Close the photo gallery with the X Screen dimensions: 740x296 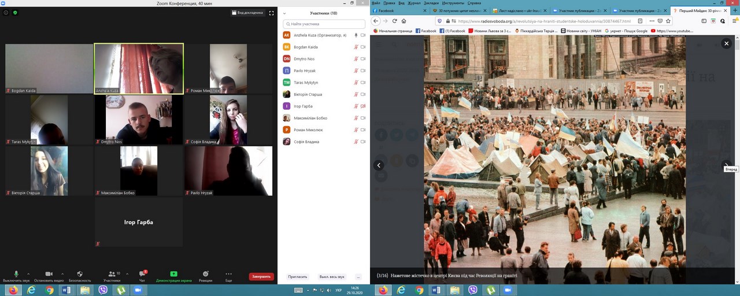coord(727,43)
